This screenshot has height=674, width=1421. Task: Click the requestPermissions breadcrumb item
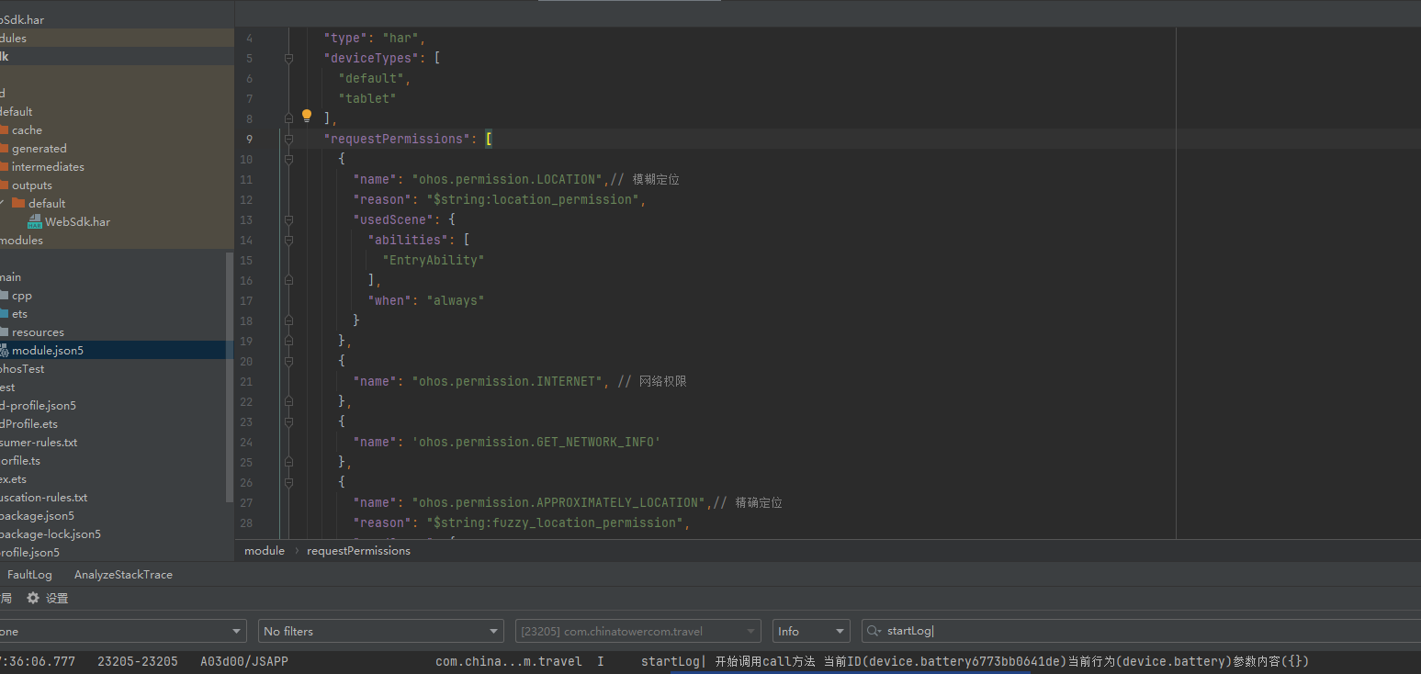click(x=358, y=551)
